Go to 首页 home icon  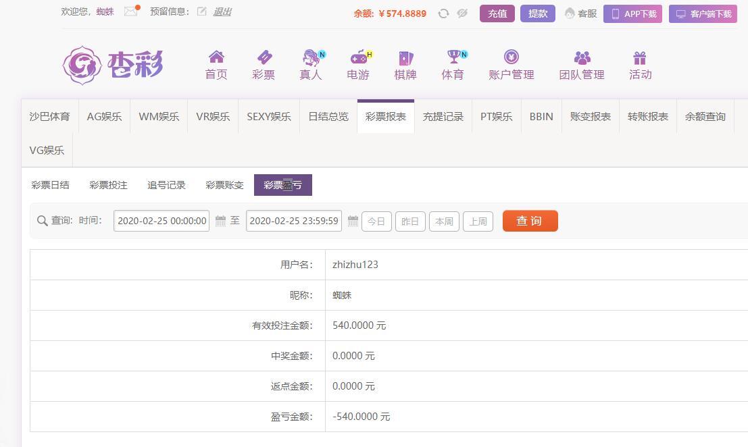tap(216, 57)
